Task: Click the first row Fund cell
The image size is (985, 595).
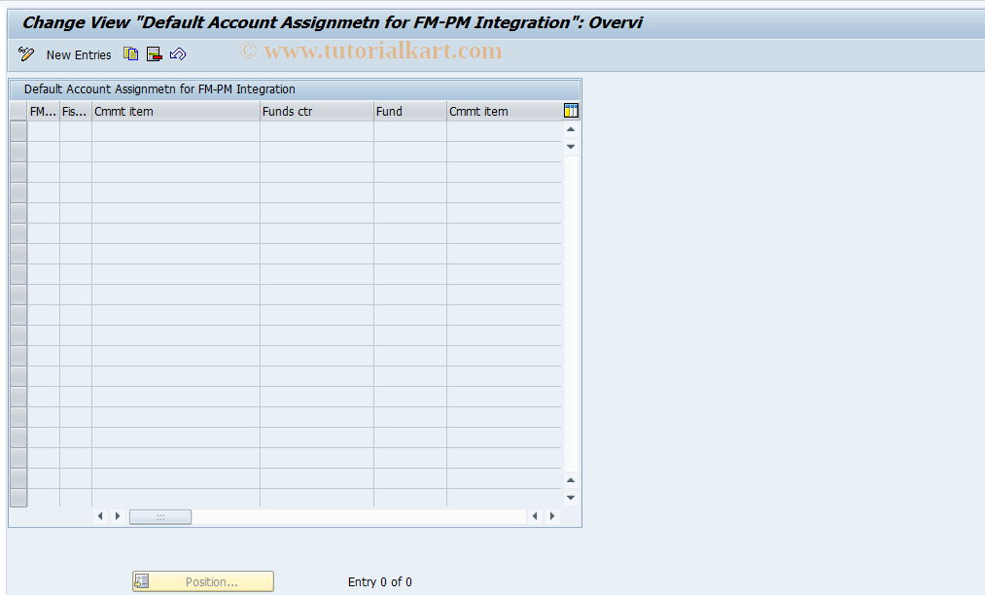Action: coord(410,131)
